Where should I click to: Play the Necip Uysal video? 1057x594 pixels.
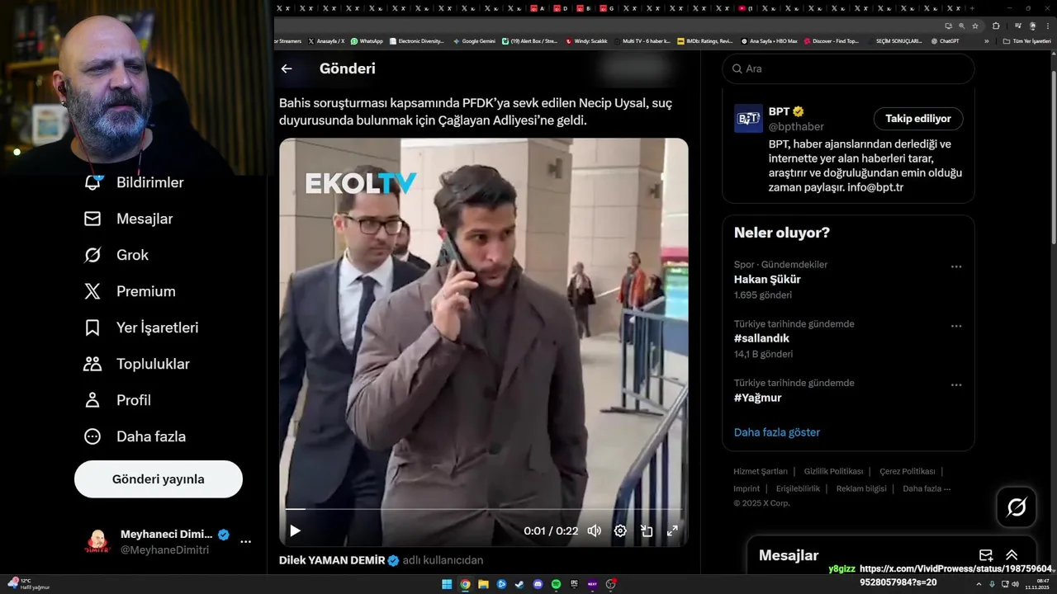pyautogui.click(x=295, y=530)
